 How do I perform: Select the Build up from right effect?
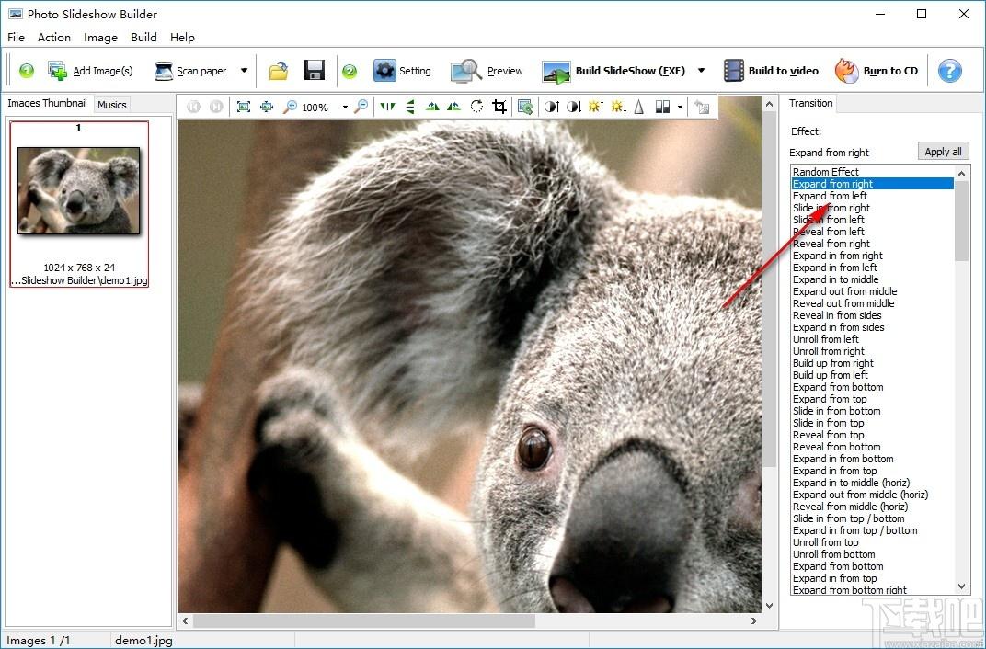(872, 362)
